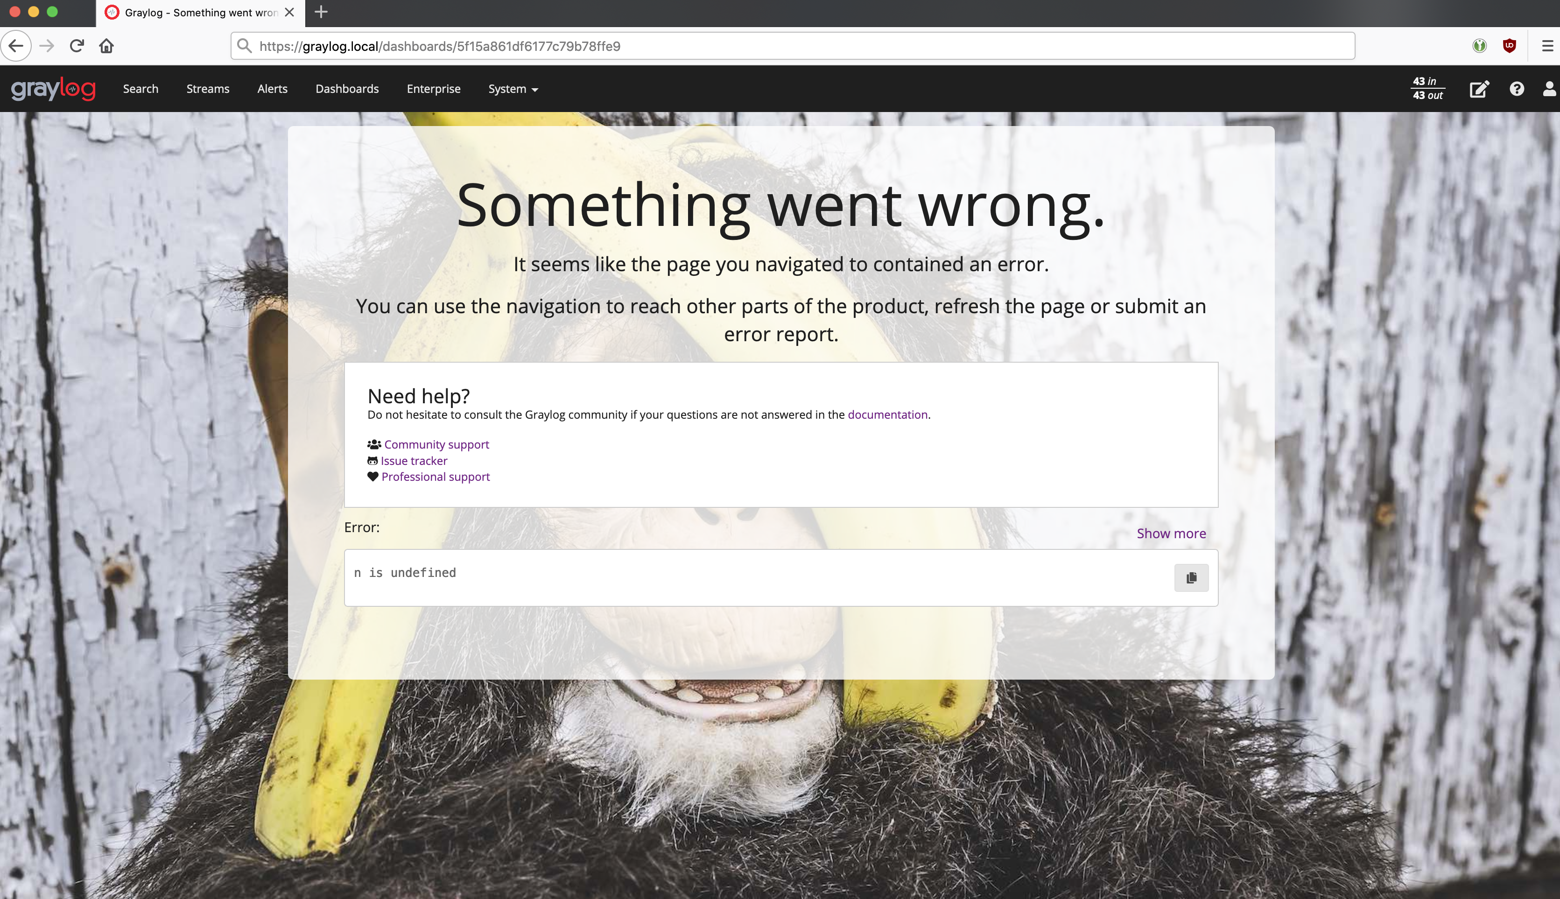Click the search magnifier in the address bar
Viewport: 1560px width, 899px height.
coord(245,46)
